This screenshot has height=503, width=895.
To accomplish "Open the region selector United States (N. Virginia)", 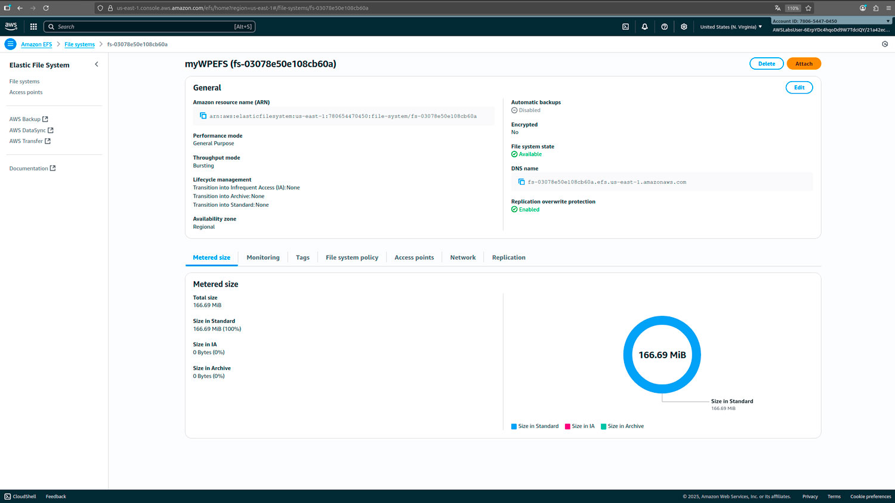I will pos(730,27).
